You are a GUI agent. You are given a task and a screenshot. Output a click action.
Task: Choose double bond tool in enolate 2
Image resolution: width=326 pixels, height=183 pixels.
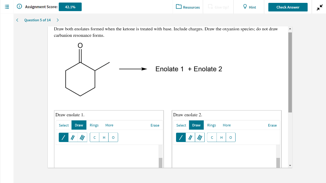(190, 137)
